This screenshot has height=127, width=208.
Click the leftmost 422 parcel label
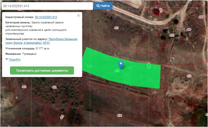24,86
